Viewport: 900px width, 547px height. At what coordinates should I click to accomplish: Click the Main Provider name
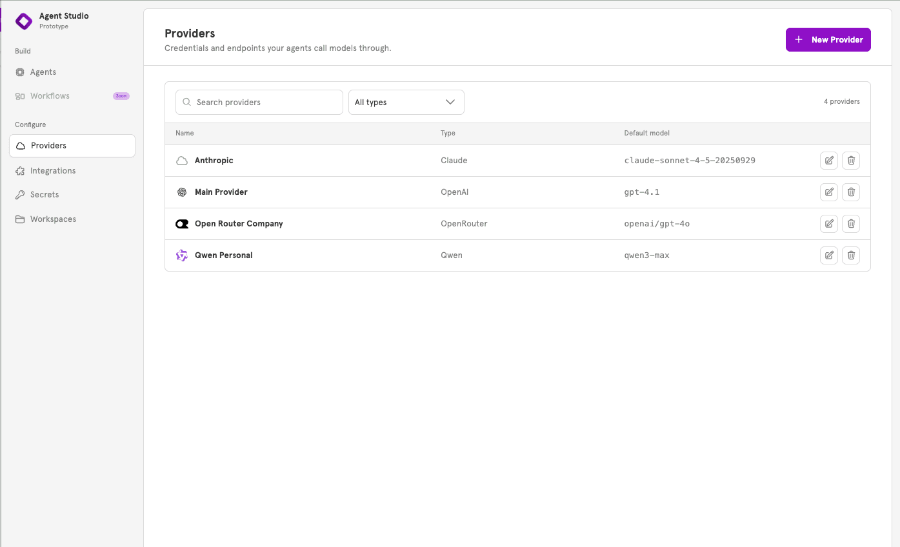tap(221, 192)
